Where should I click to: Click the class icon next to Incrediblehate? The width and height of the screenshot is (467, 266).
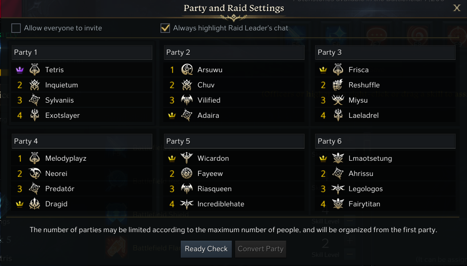click(x=187, y=204)
